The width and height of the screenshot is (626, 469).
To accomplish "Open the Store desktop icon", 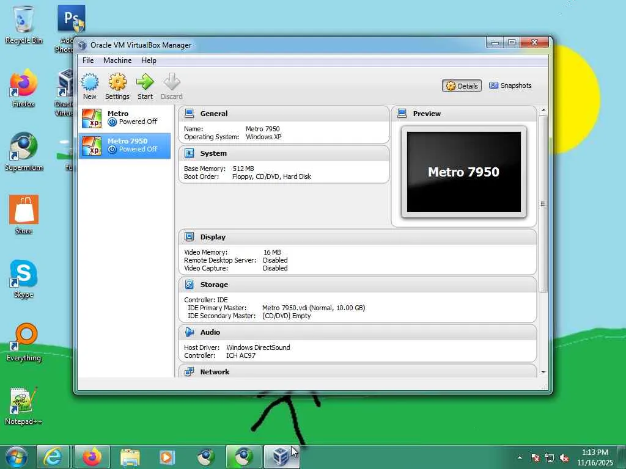I will click(x=24, y=214).
